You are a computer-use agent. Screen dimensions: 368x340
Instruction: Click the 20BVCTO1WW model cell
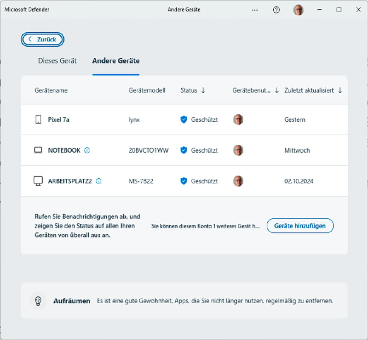[149, 150]
